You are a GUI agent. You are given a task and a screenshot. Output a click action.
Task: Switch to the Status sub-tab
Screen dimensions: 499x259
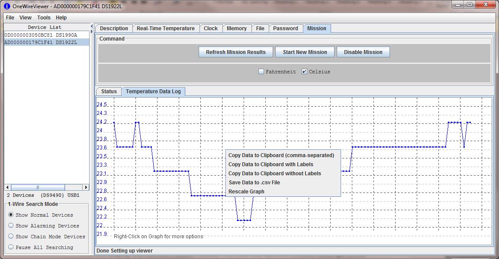pos(109,92)
